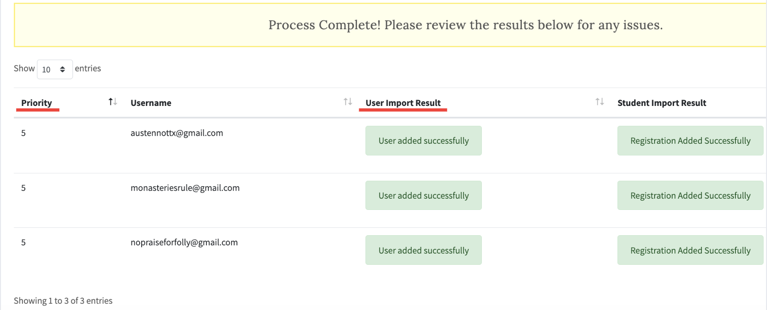Select the nopraiseforfolly@gmail.com username cell

point(184,242)
